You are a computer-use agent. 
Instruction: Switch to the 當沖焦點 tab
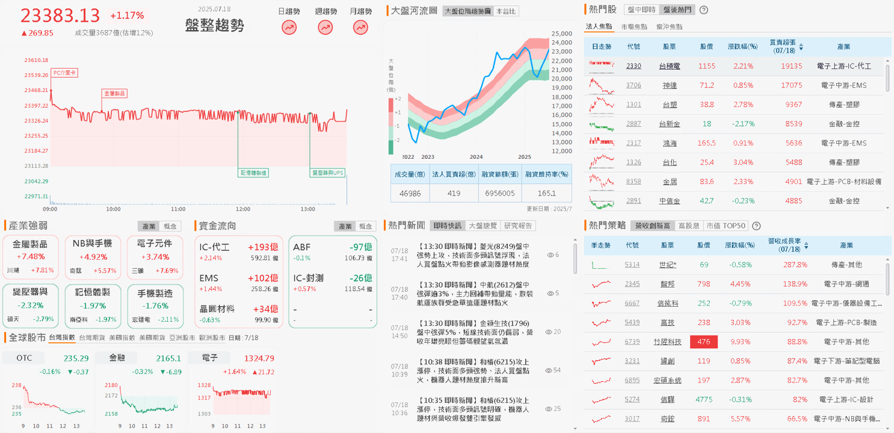click(x=669, y=26)
